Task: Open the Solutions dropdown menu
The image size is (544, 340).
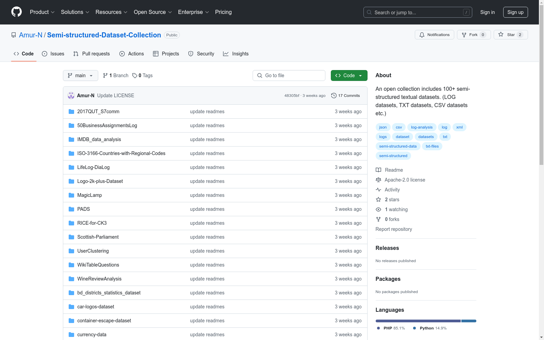Action: tap(75, 12)
